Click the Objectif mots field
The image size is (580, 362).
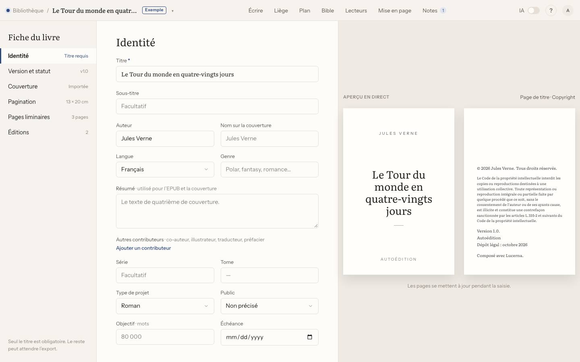tap(165, 337)
